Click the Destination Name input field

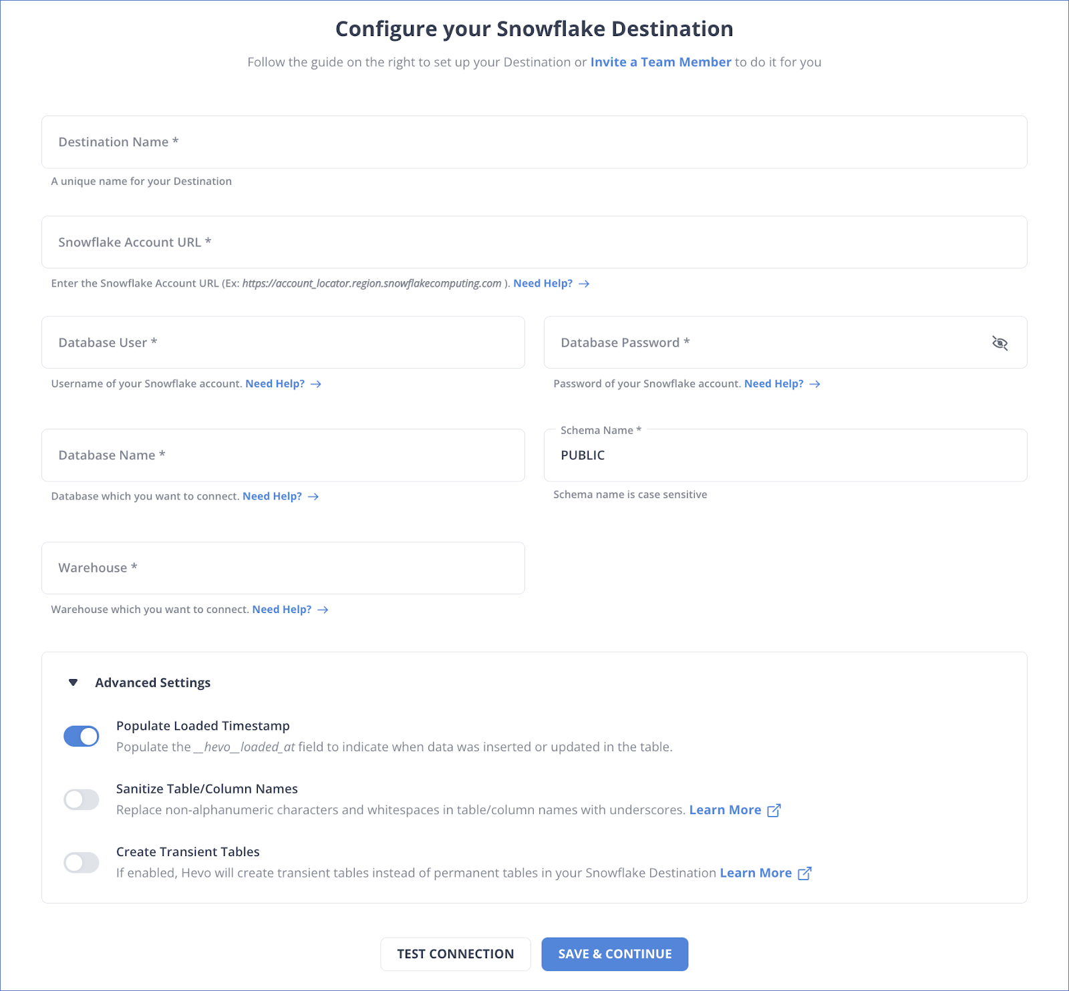point(534,142)
